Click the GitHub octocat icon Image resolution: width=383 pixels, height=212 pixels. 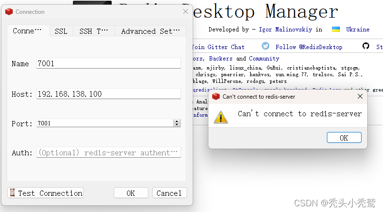tap(366, 46)
